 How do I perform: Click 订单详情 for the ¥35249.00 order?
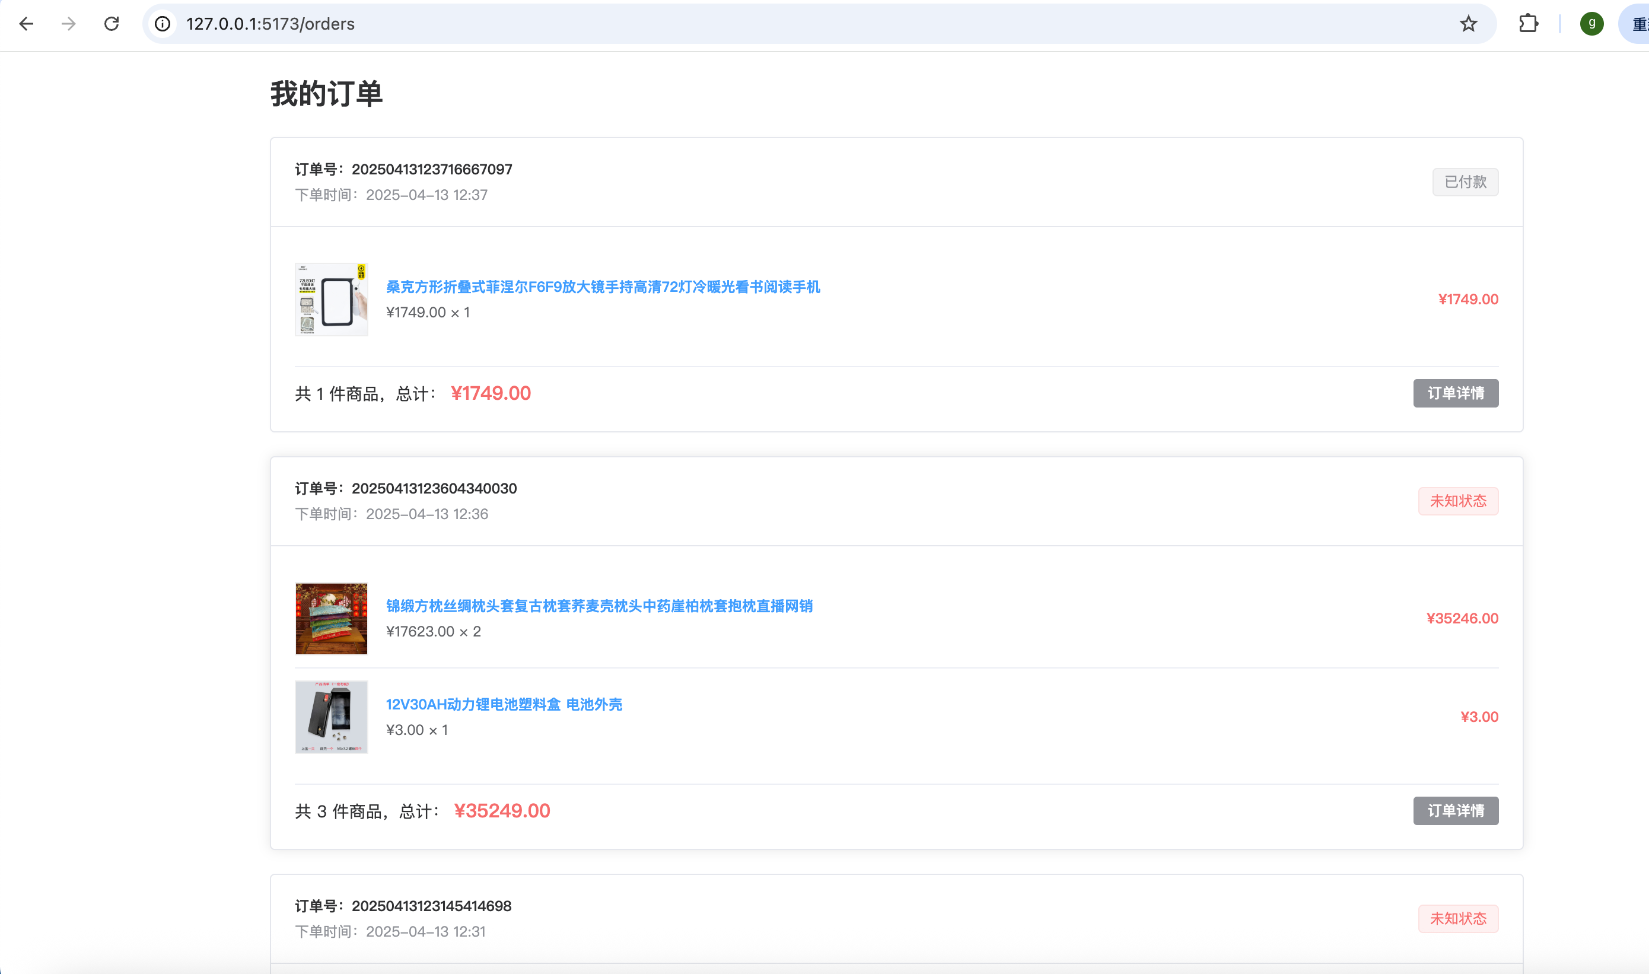point(1455,810)
